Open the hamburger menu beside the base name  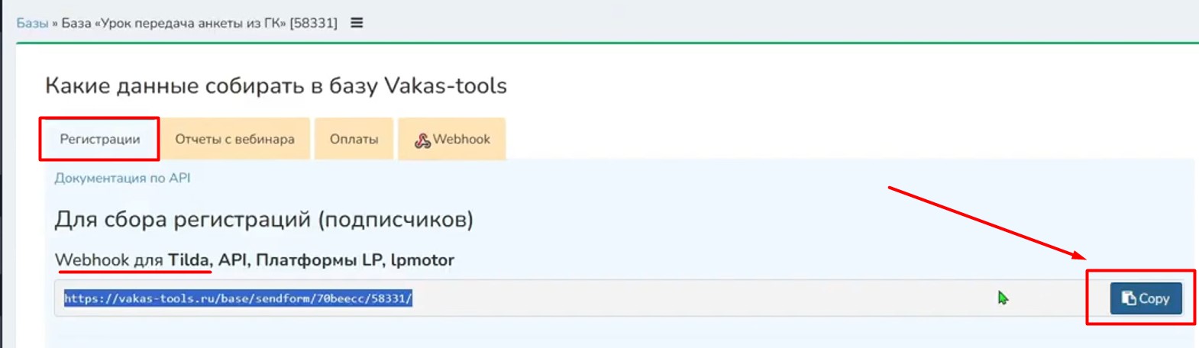[357, 23]
